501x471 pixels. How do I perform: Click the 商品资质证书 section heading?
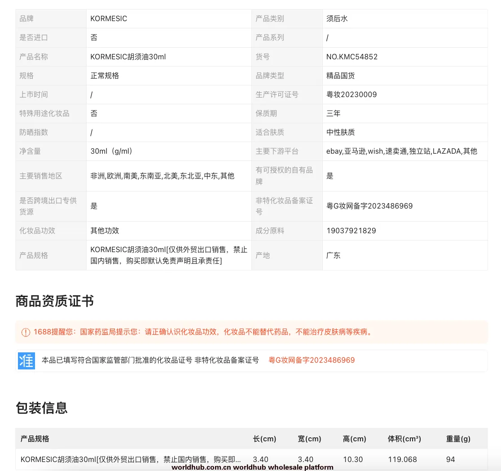click(x=55, y=301)
